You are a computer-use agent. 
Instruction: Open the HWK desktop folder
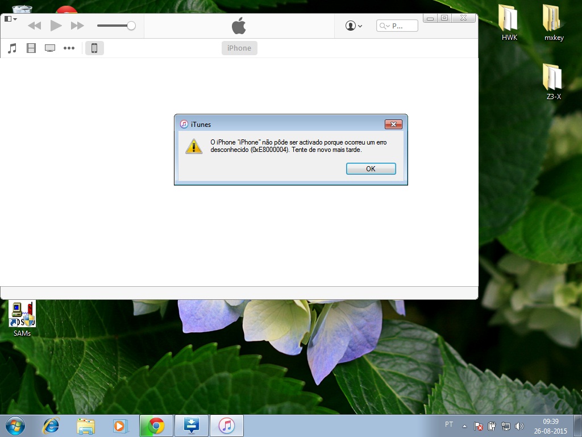[x=509, y=22]
